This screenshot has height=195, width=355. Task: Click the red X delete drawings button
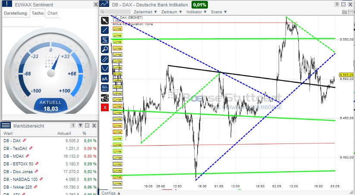tap(105, 107)
